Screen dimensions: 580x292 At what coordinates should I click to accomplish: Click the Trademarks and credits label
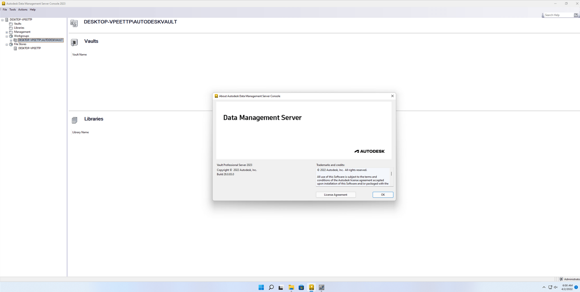(x=330, y=165)
